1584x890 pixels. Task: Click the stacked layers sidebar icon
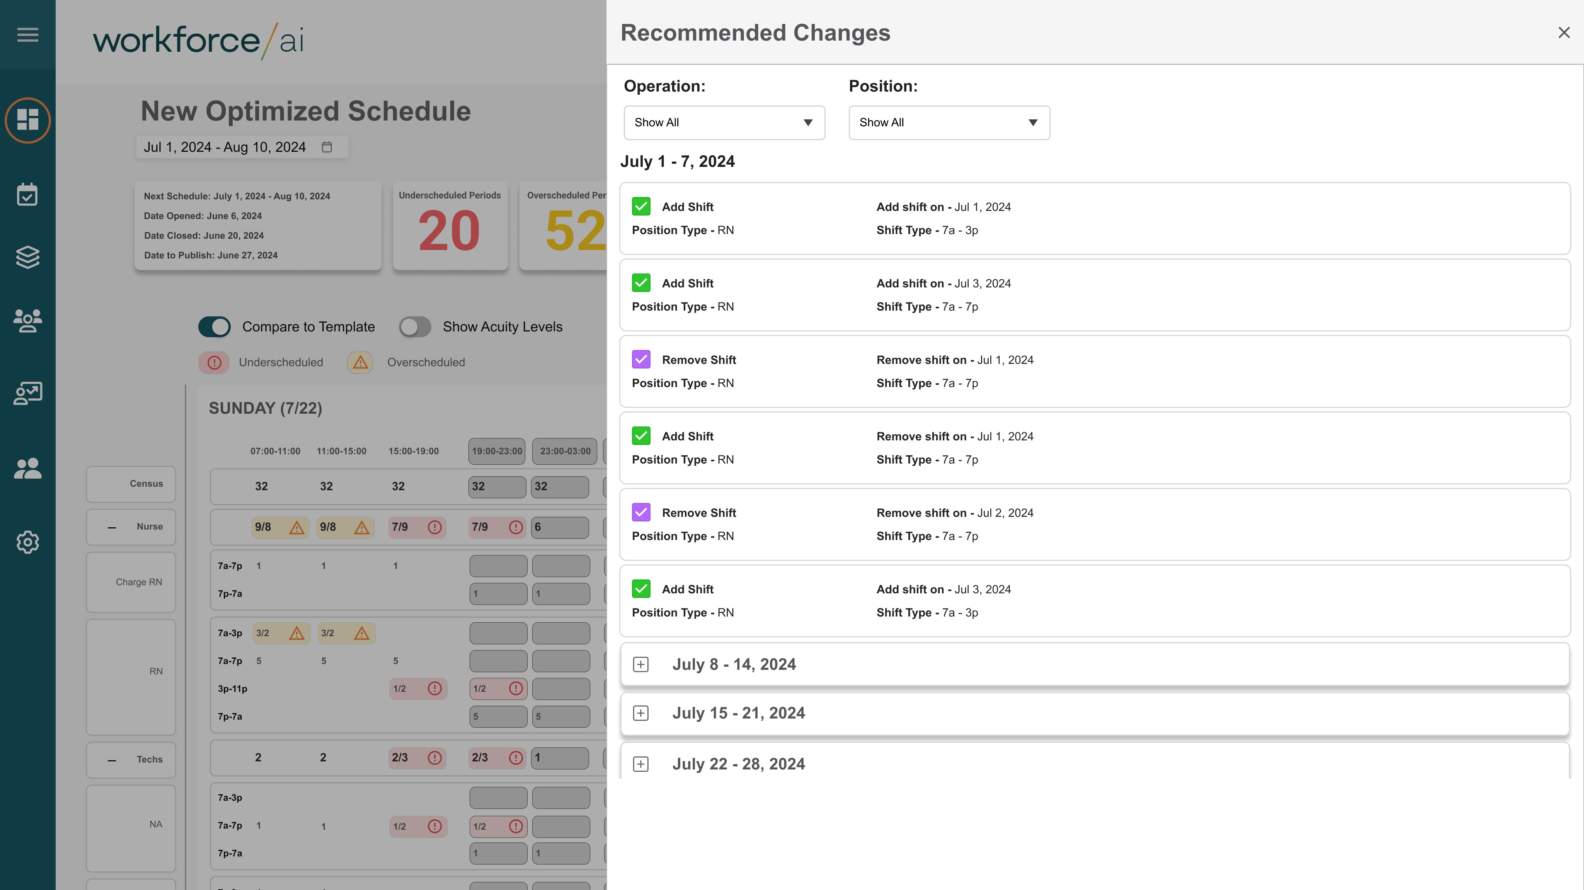click(x=28, y=257)
